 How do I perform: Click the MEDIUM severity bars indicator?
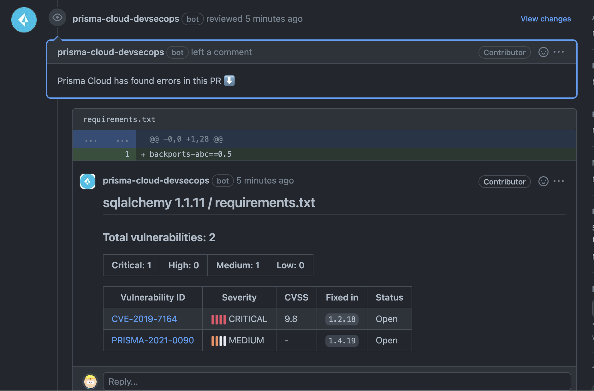pyautogui.click(x=218, y=341)
